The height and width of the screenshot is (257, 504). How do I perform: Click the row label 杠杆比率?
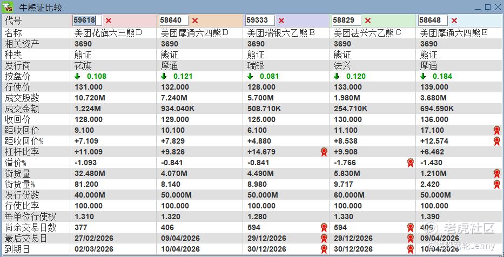pyautogui.click(x=22, y=152)
